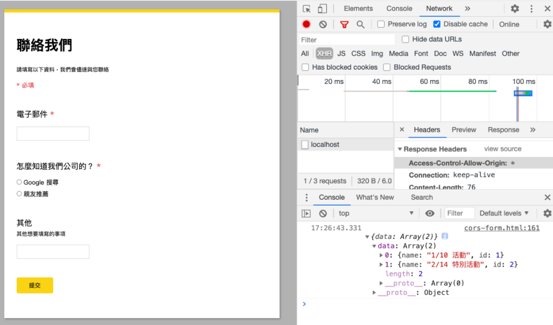Filter requests by JS type

pyautogui.click(x=341, y=54)
